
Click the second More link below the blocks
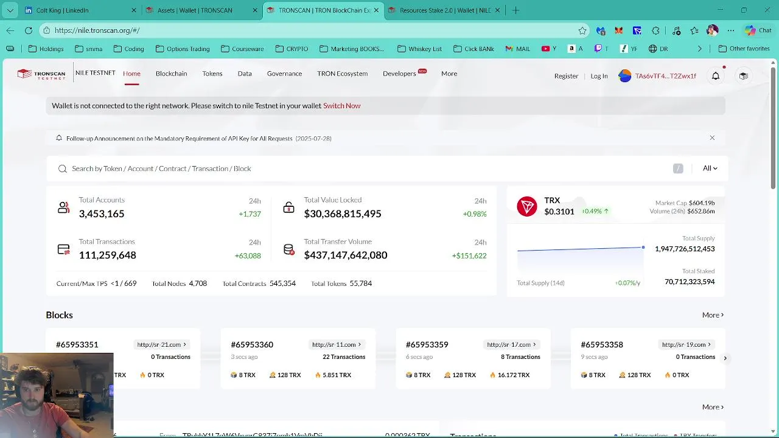713,407
